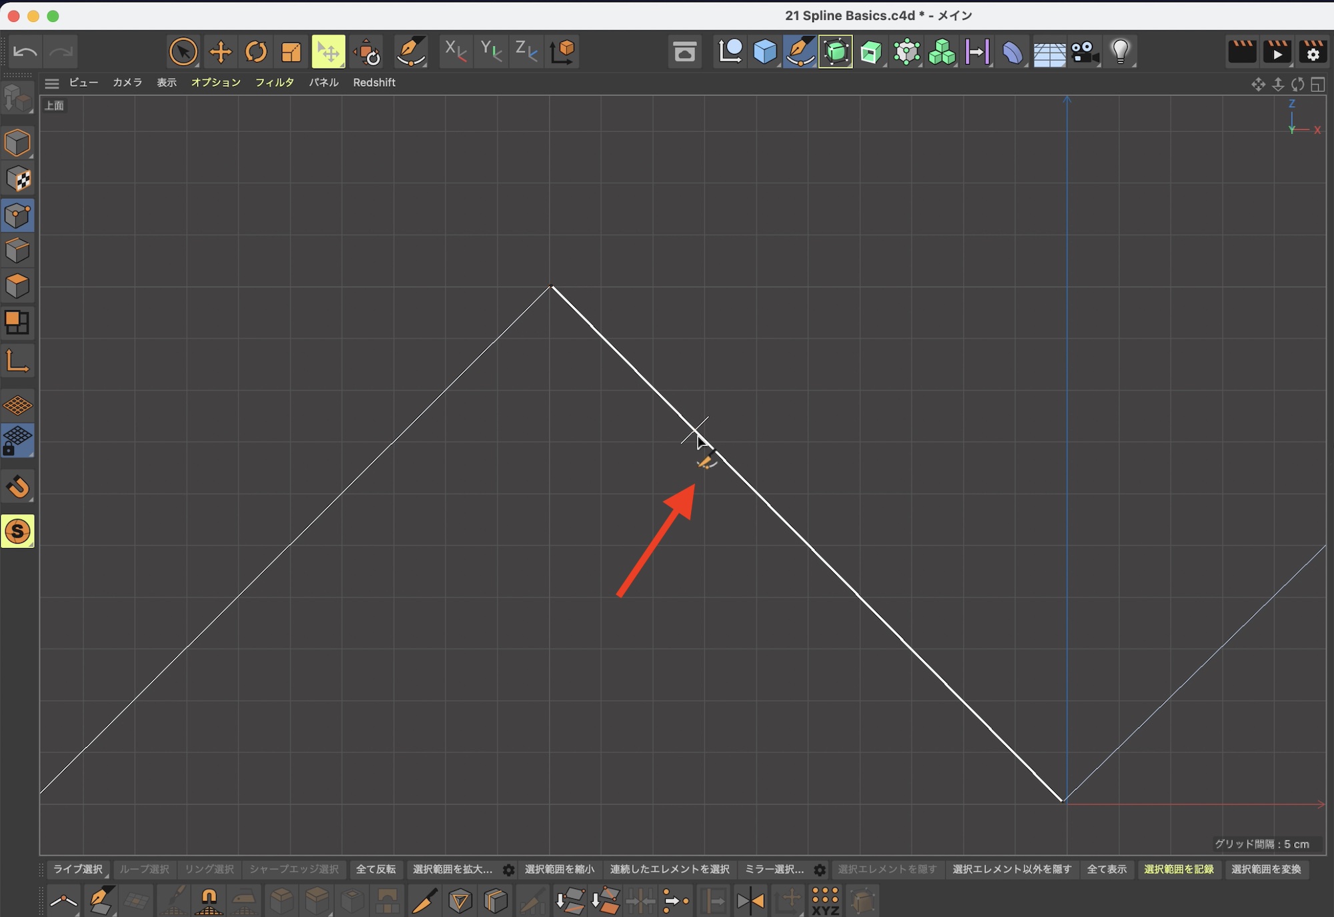
Task: Click the Undo arrow
Action: [25, 51]
